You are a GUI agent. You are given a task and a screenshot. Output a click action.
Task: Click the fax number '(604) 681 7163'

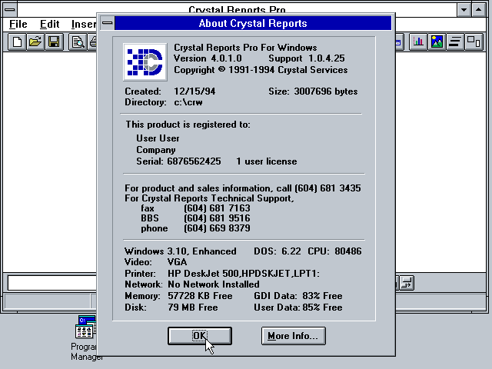pos(217,208)
